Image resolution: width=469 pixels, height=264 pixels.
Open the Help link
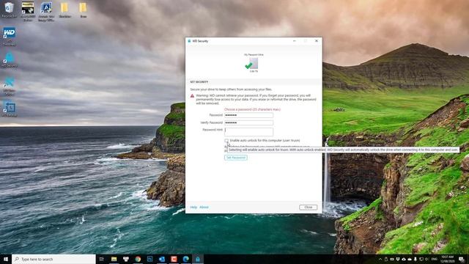[x=193, y=207]
